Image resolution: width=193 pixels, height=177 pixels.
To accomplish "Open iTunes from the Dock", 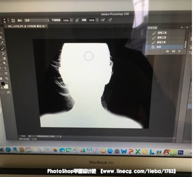I will pyautogui.click(x=96, y=151).
